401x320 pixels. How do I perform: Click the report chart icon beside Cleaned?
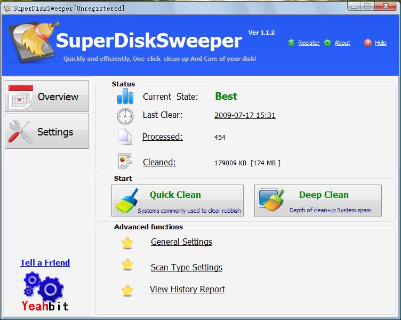(125, 161)
